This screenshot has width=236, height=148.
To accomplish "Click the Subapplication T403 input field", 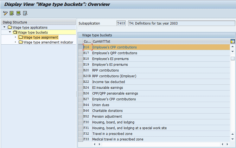I will click(x=121, y=23).
